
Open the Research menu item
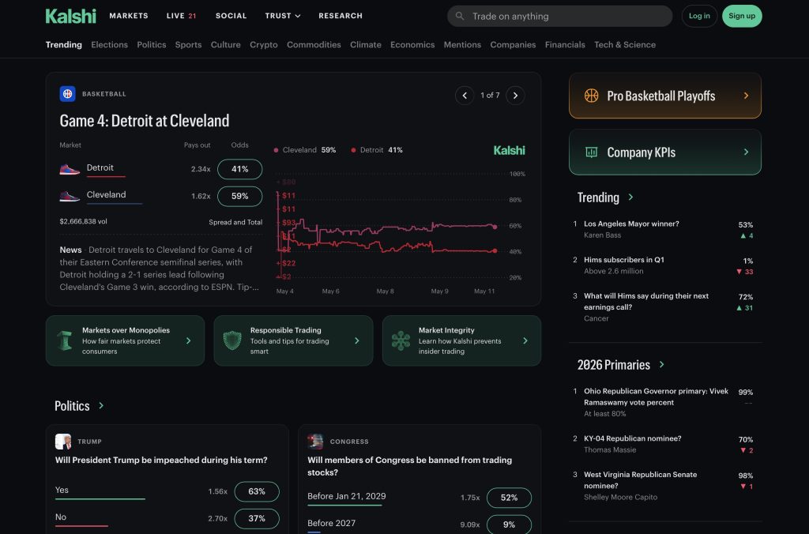coord(341,16)
